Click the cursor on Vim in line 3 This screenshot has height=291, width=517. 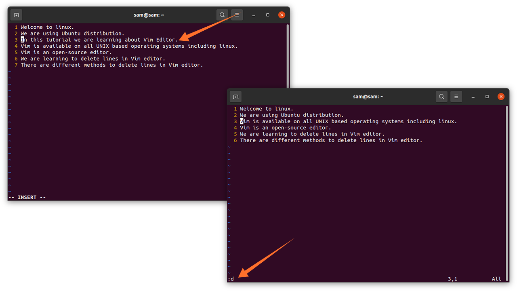[x=242, y=121]
